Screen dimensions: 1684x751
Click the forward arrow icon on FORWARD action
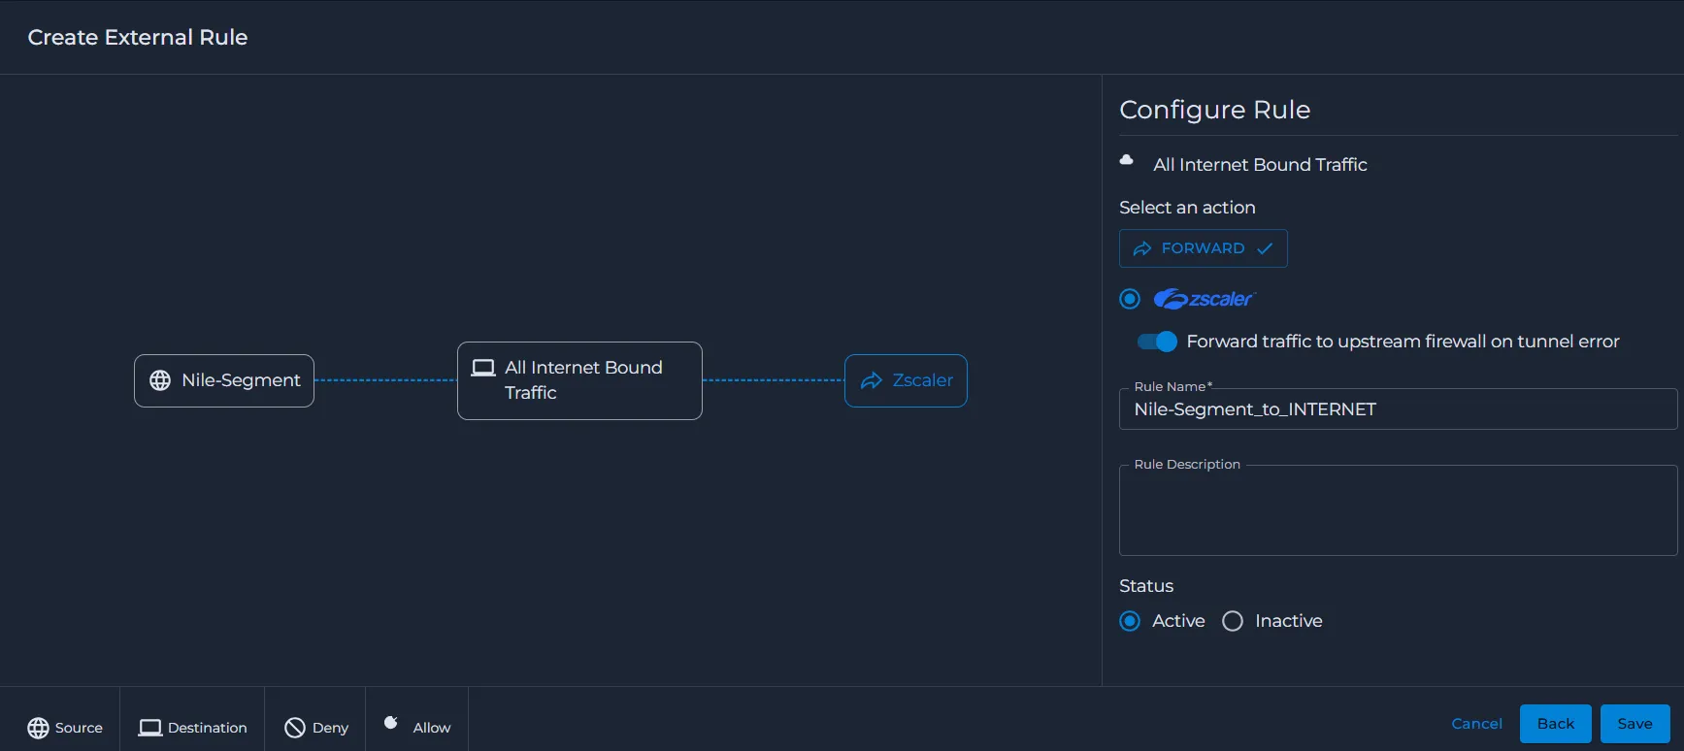click(1142, 248)
